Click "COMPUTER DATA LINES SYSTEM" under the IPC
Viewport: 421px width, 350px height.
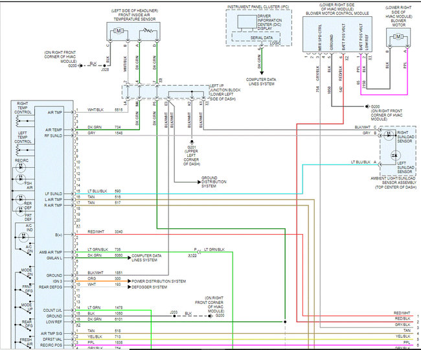[x=261, y=82]
